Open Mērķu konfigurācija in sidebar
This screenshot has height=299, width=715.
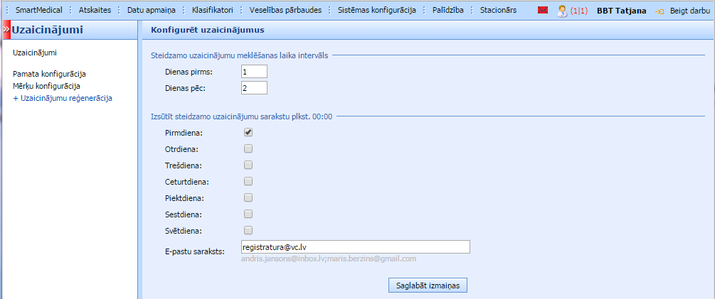pos(46,86)
